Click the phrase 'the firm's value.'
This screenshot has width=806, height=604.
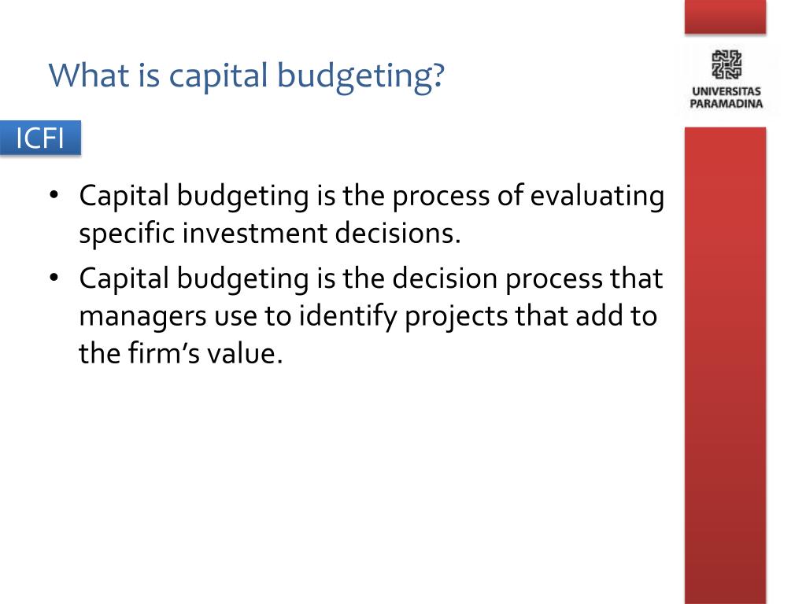pos(181,353)
